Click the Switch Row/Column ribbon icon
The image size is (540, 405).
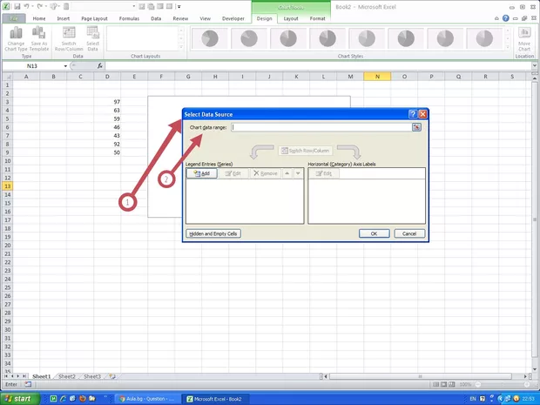click(67, 41)
